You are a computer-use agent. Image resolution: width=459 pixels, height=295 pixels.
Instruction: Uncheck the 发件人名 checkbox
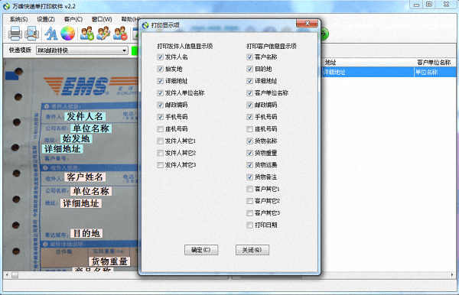160,57
